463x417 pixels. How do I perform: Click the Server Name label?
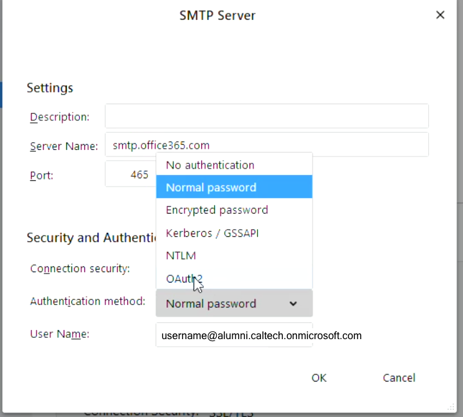(64, 146)
